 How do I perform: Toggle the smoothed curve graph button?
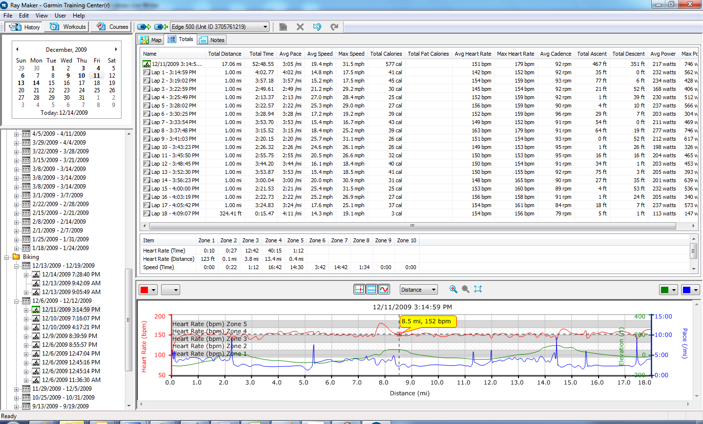(x=384, y=289)
